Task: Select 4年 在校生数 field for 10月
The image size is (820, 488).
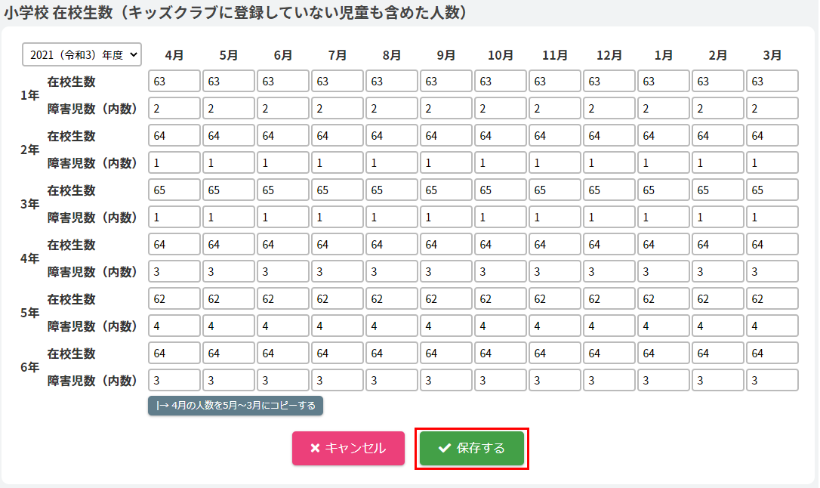Action: 501,245
